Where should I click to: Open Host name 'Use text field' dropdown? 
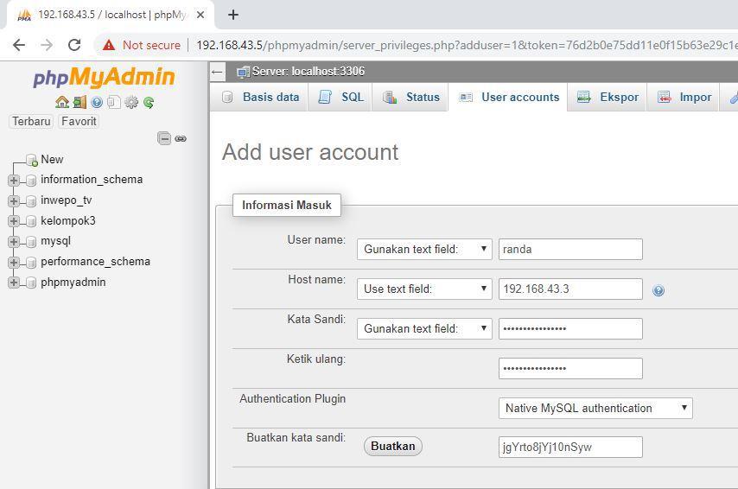pos(424,289)
